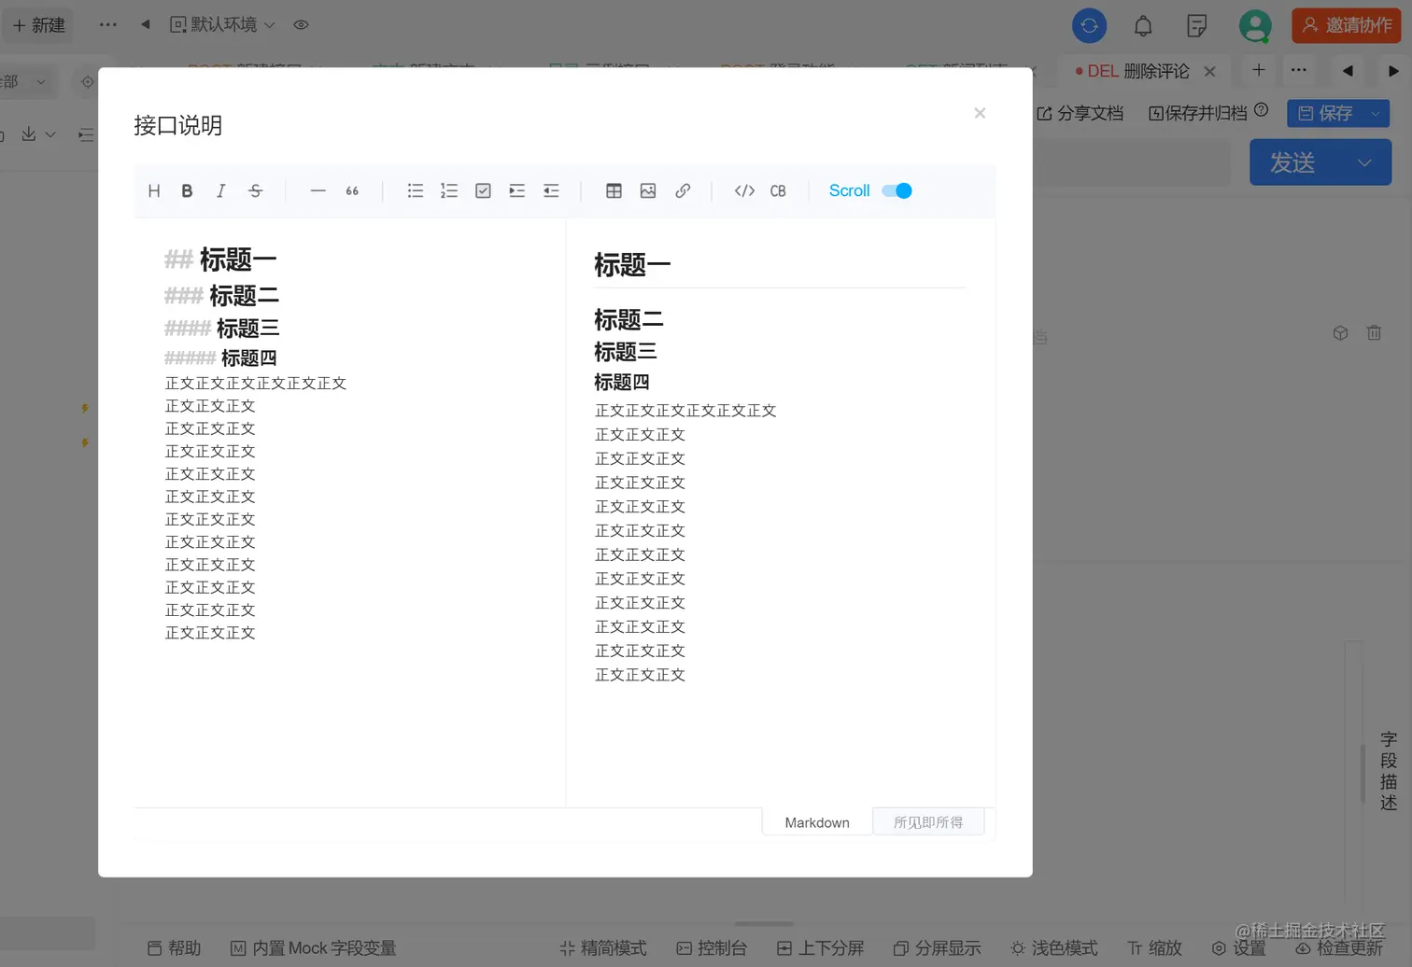Go to previous tabs with left arrow

pos(1347,71)
